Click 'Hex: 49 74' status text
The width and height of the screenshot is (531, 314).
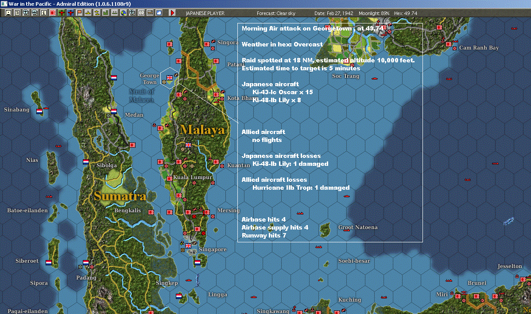tap(406, 13)
